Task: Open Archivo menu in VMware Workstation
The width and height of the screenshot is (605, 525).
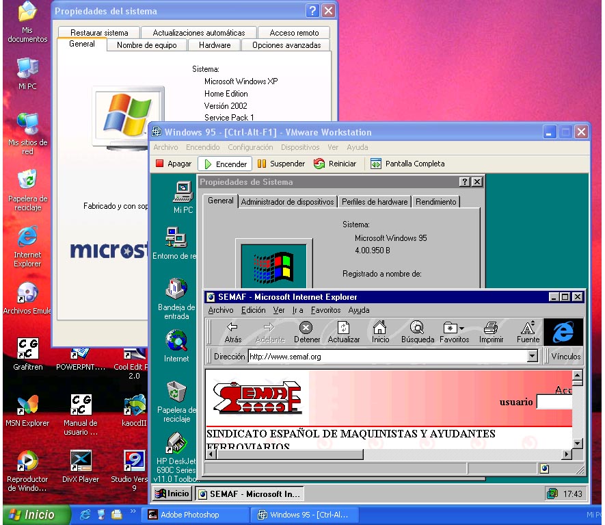Action: click(x=165, y=147)
